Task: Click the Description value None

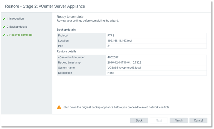Action: [x=111, y=73]
